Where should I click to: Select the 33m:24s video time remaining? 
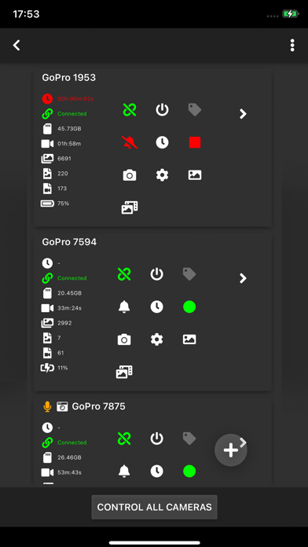[69, 308]
